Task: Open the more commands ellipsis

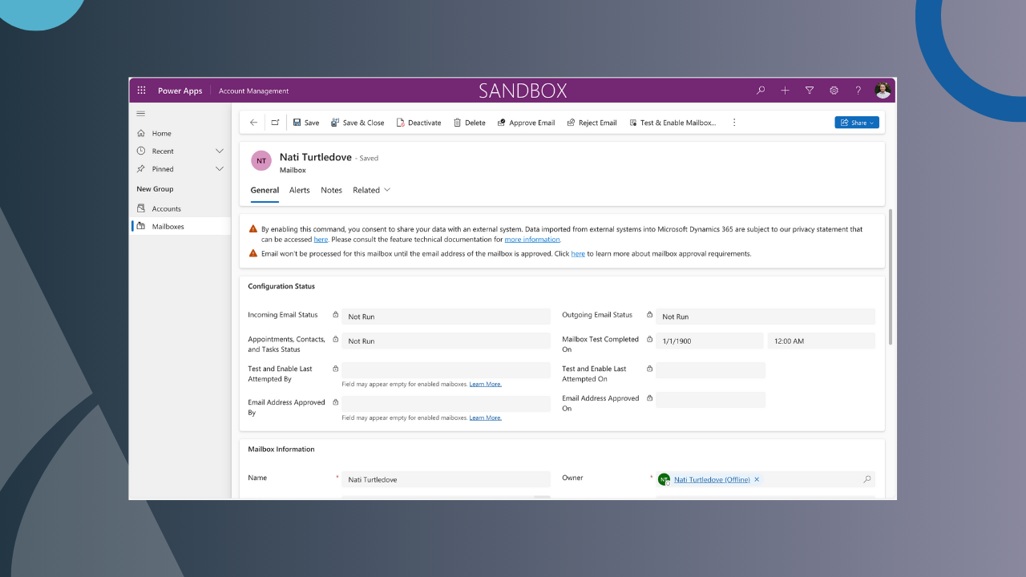Action: pyautogui.click(x=733, y=123)
